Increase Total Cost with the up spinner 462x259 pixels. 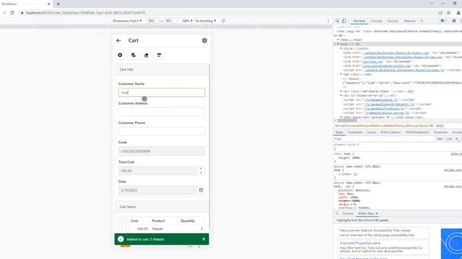pyautogui.click(x=201, y=169)
